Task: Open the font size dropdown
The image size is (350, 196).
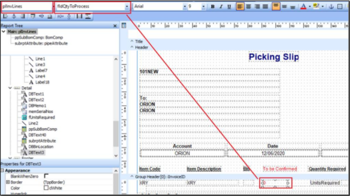Action: (x=203, y=7)
